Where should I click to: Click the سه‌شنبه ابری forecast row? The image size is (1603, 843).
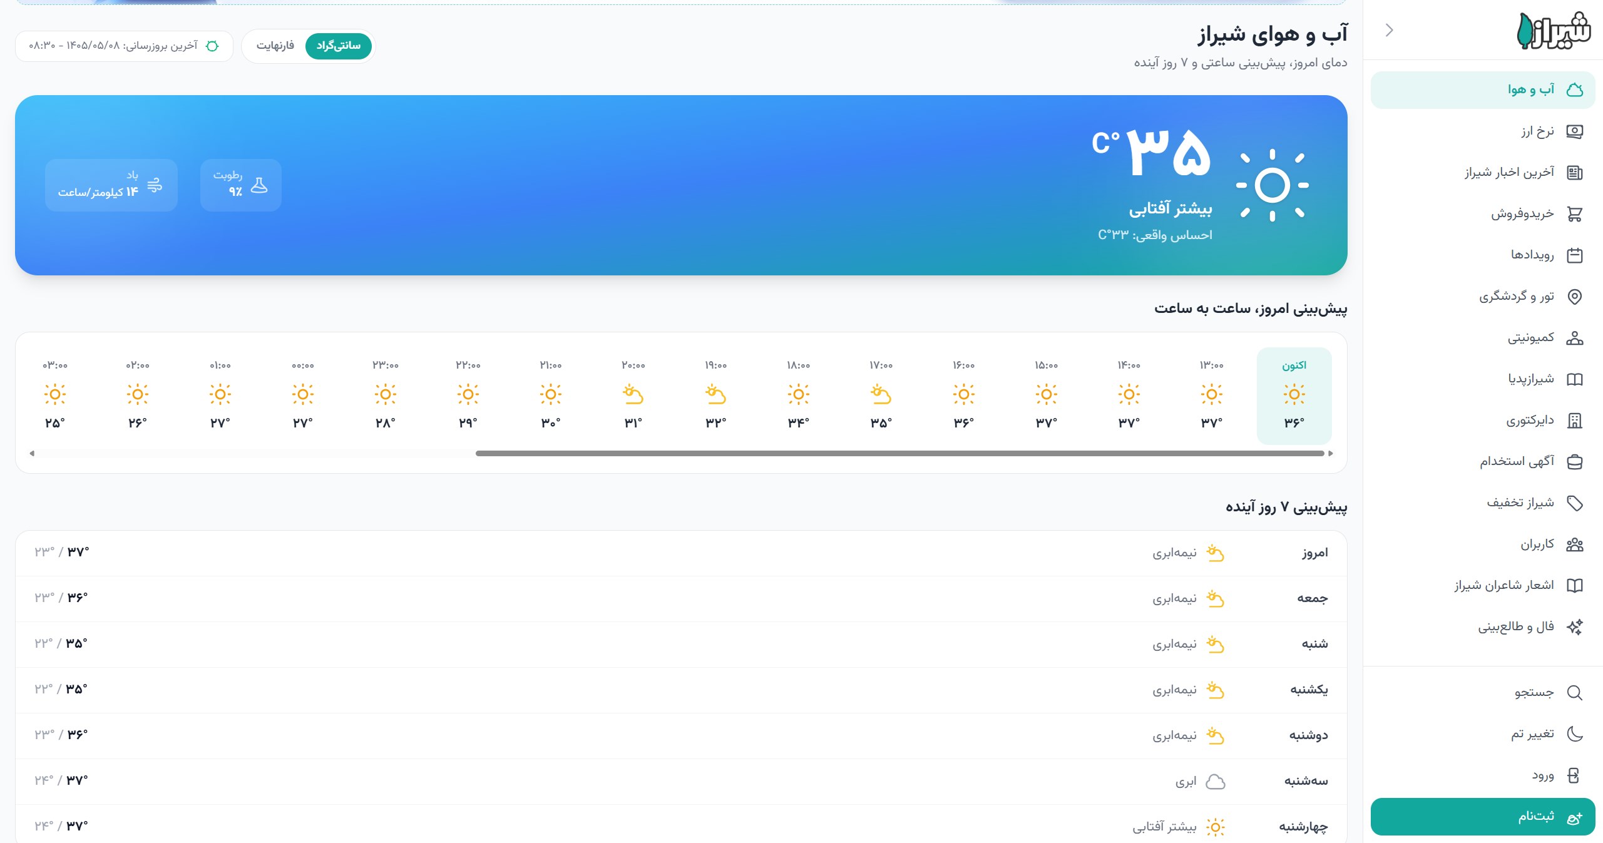(x=681, y=782)
